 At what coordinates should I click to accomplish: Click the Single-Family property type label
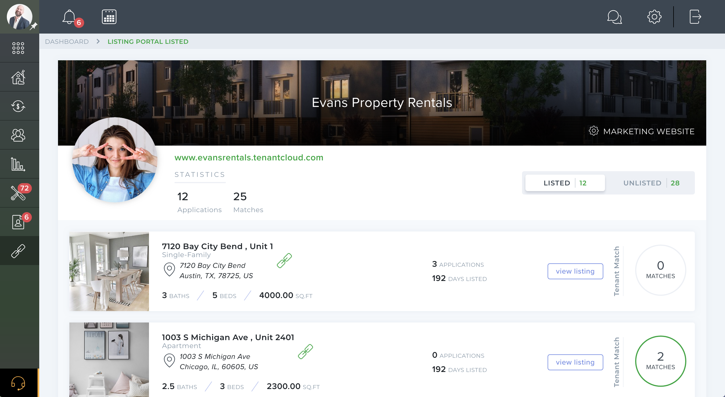[186, 255]
